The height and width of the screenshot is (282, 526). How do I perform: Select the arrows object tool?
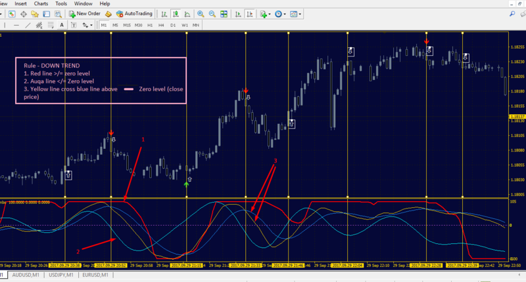coord(85,25)
